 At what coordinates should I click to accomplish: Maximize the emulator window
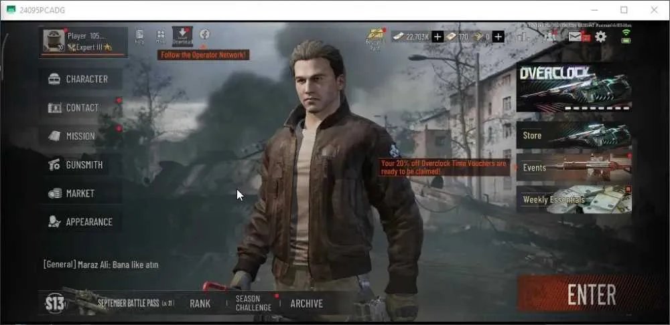click(624, 10)
